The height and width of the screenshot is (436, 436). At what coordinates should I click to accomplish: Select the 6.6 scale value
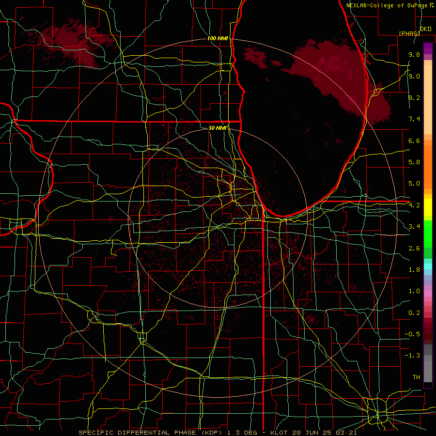click(414, 140)
